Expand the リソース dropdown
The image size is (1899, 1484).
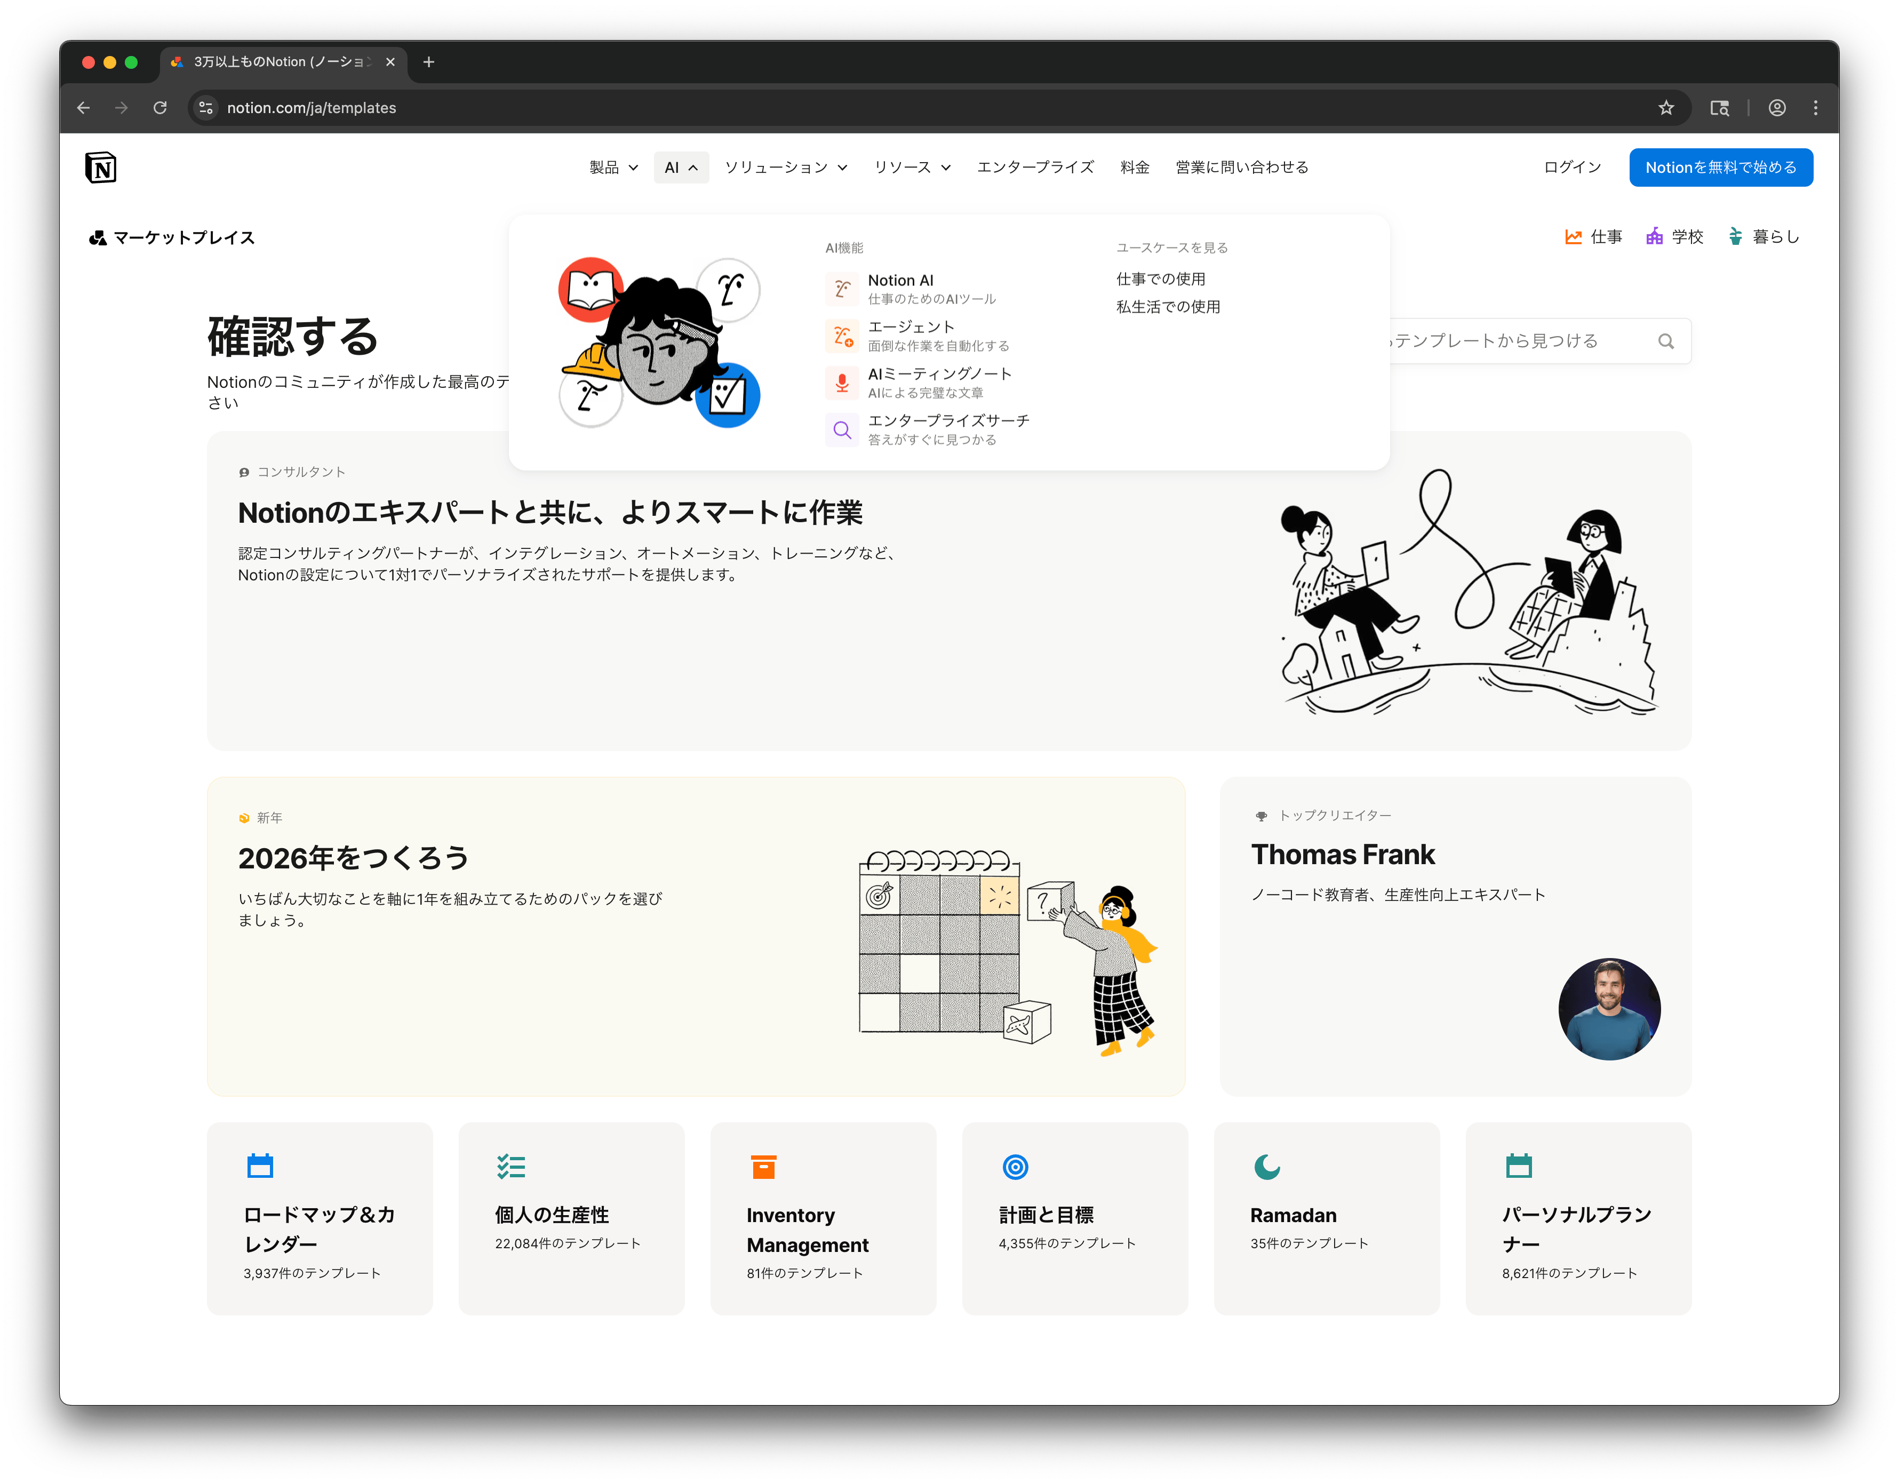tap(911, 167)
